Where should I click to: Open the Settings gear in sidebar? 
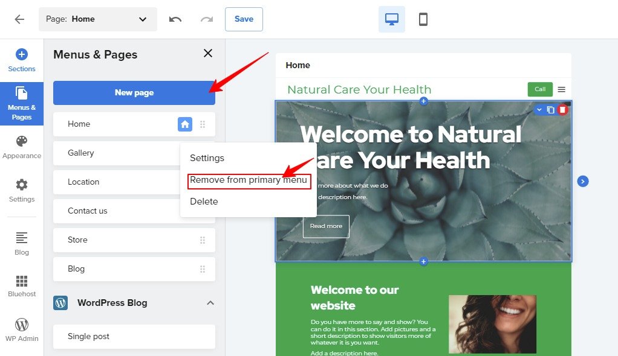[x=22, y=190]
